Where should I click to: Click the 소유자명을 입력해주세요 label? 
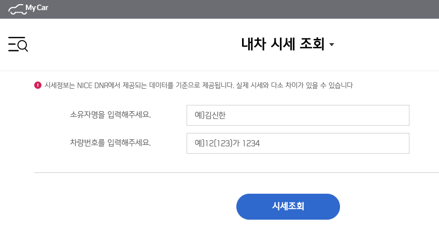[110, 115]
